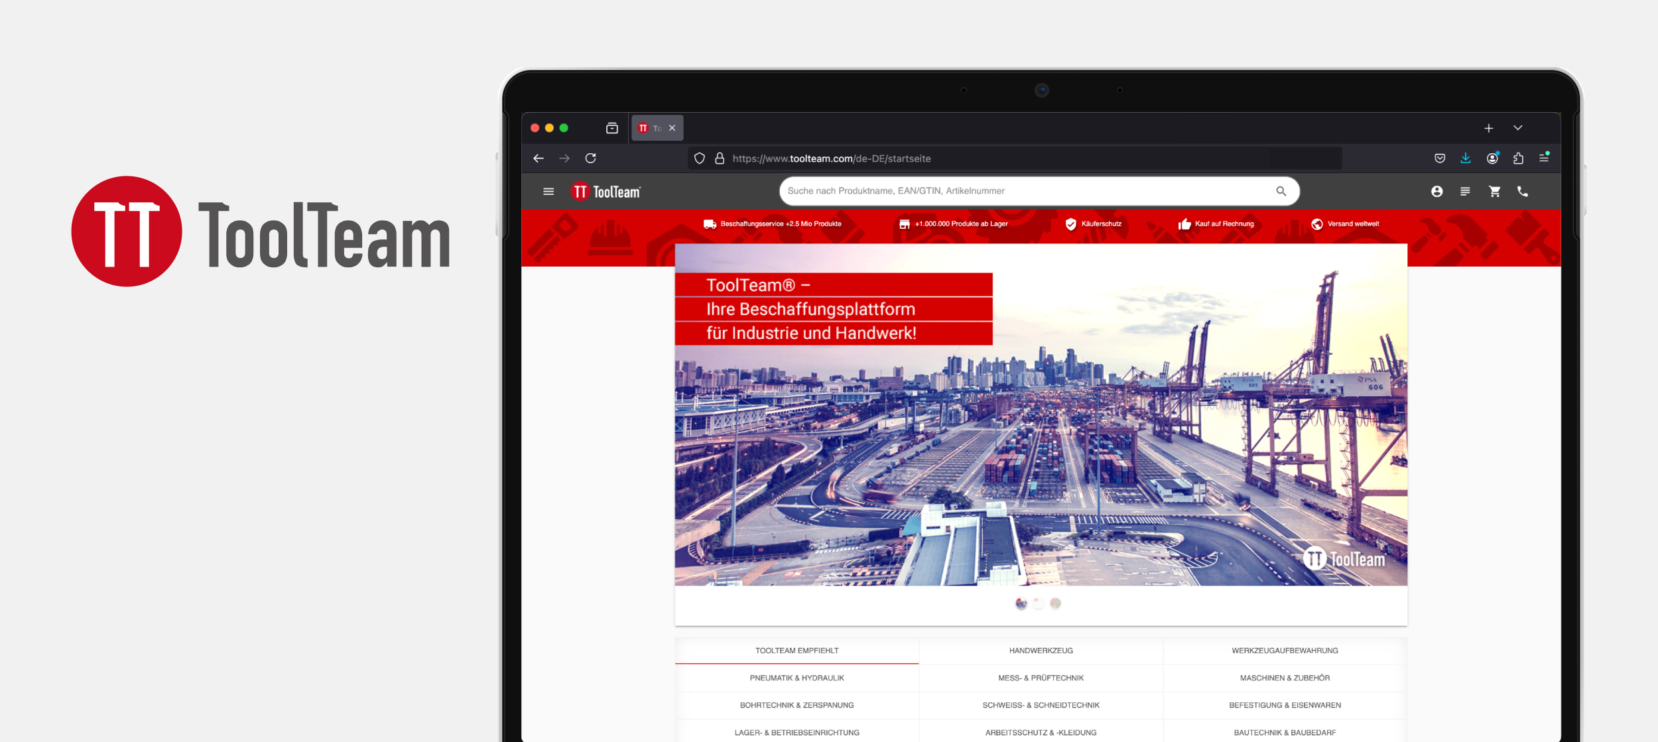This screenshot has height=742, width=1658.
Task: Open the browser extensions puzzle icon
Action: 1518,158
